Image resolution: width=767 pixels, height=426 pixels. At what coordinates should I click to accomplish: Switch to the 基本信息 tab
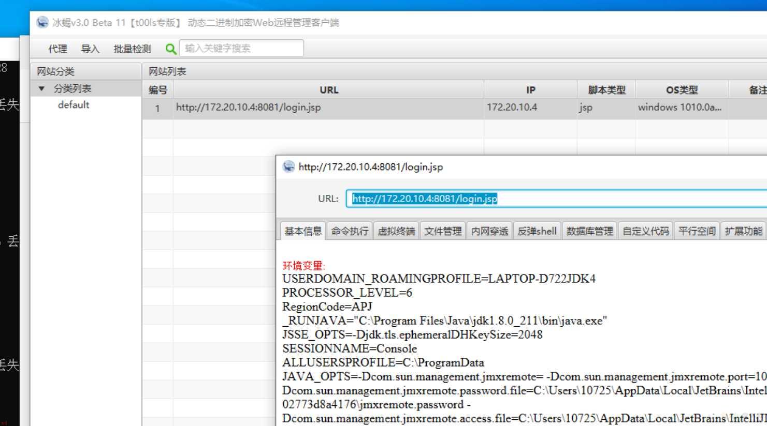303,231
